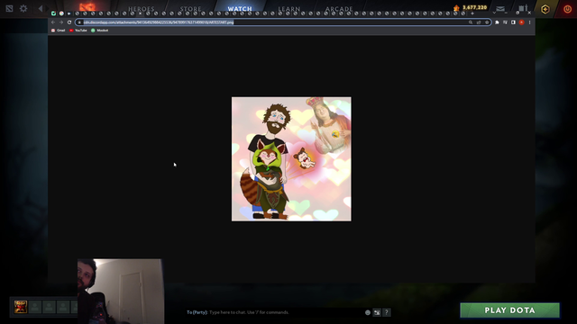Open the Moobot bookmark

click(x=100, y=31)
